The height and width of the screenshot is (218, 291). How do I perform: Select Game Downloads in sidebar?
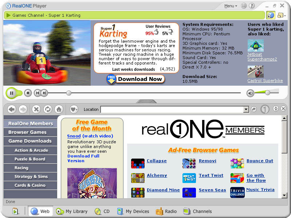[x=30, y=141]
